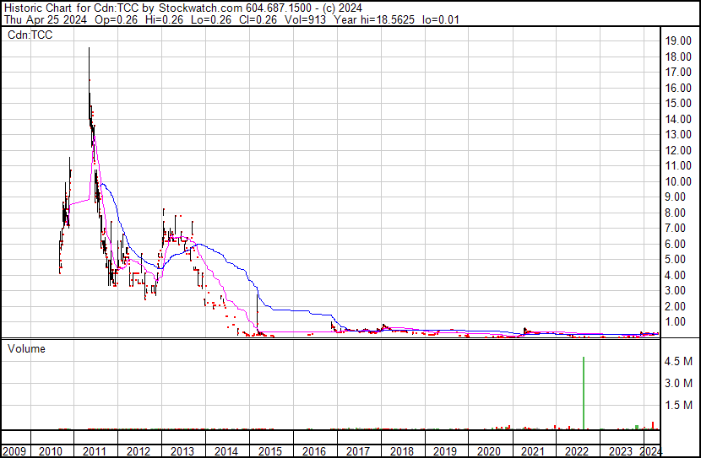Screen dimensions: 701x458
Task: Click the 2015 year label on time axis
Action: pos(270,451)
